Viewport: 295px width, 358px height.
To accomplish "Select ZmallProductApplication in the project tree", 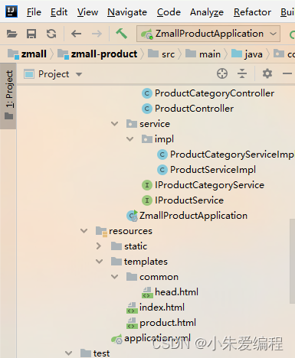I will point(187,216).
